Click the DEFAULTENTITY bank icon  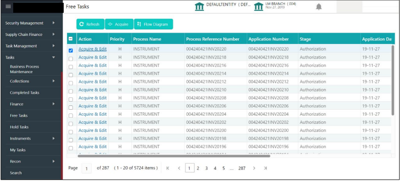[199, 7]
